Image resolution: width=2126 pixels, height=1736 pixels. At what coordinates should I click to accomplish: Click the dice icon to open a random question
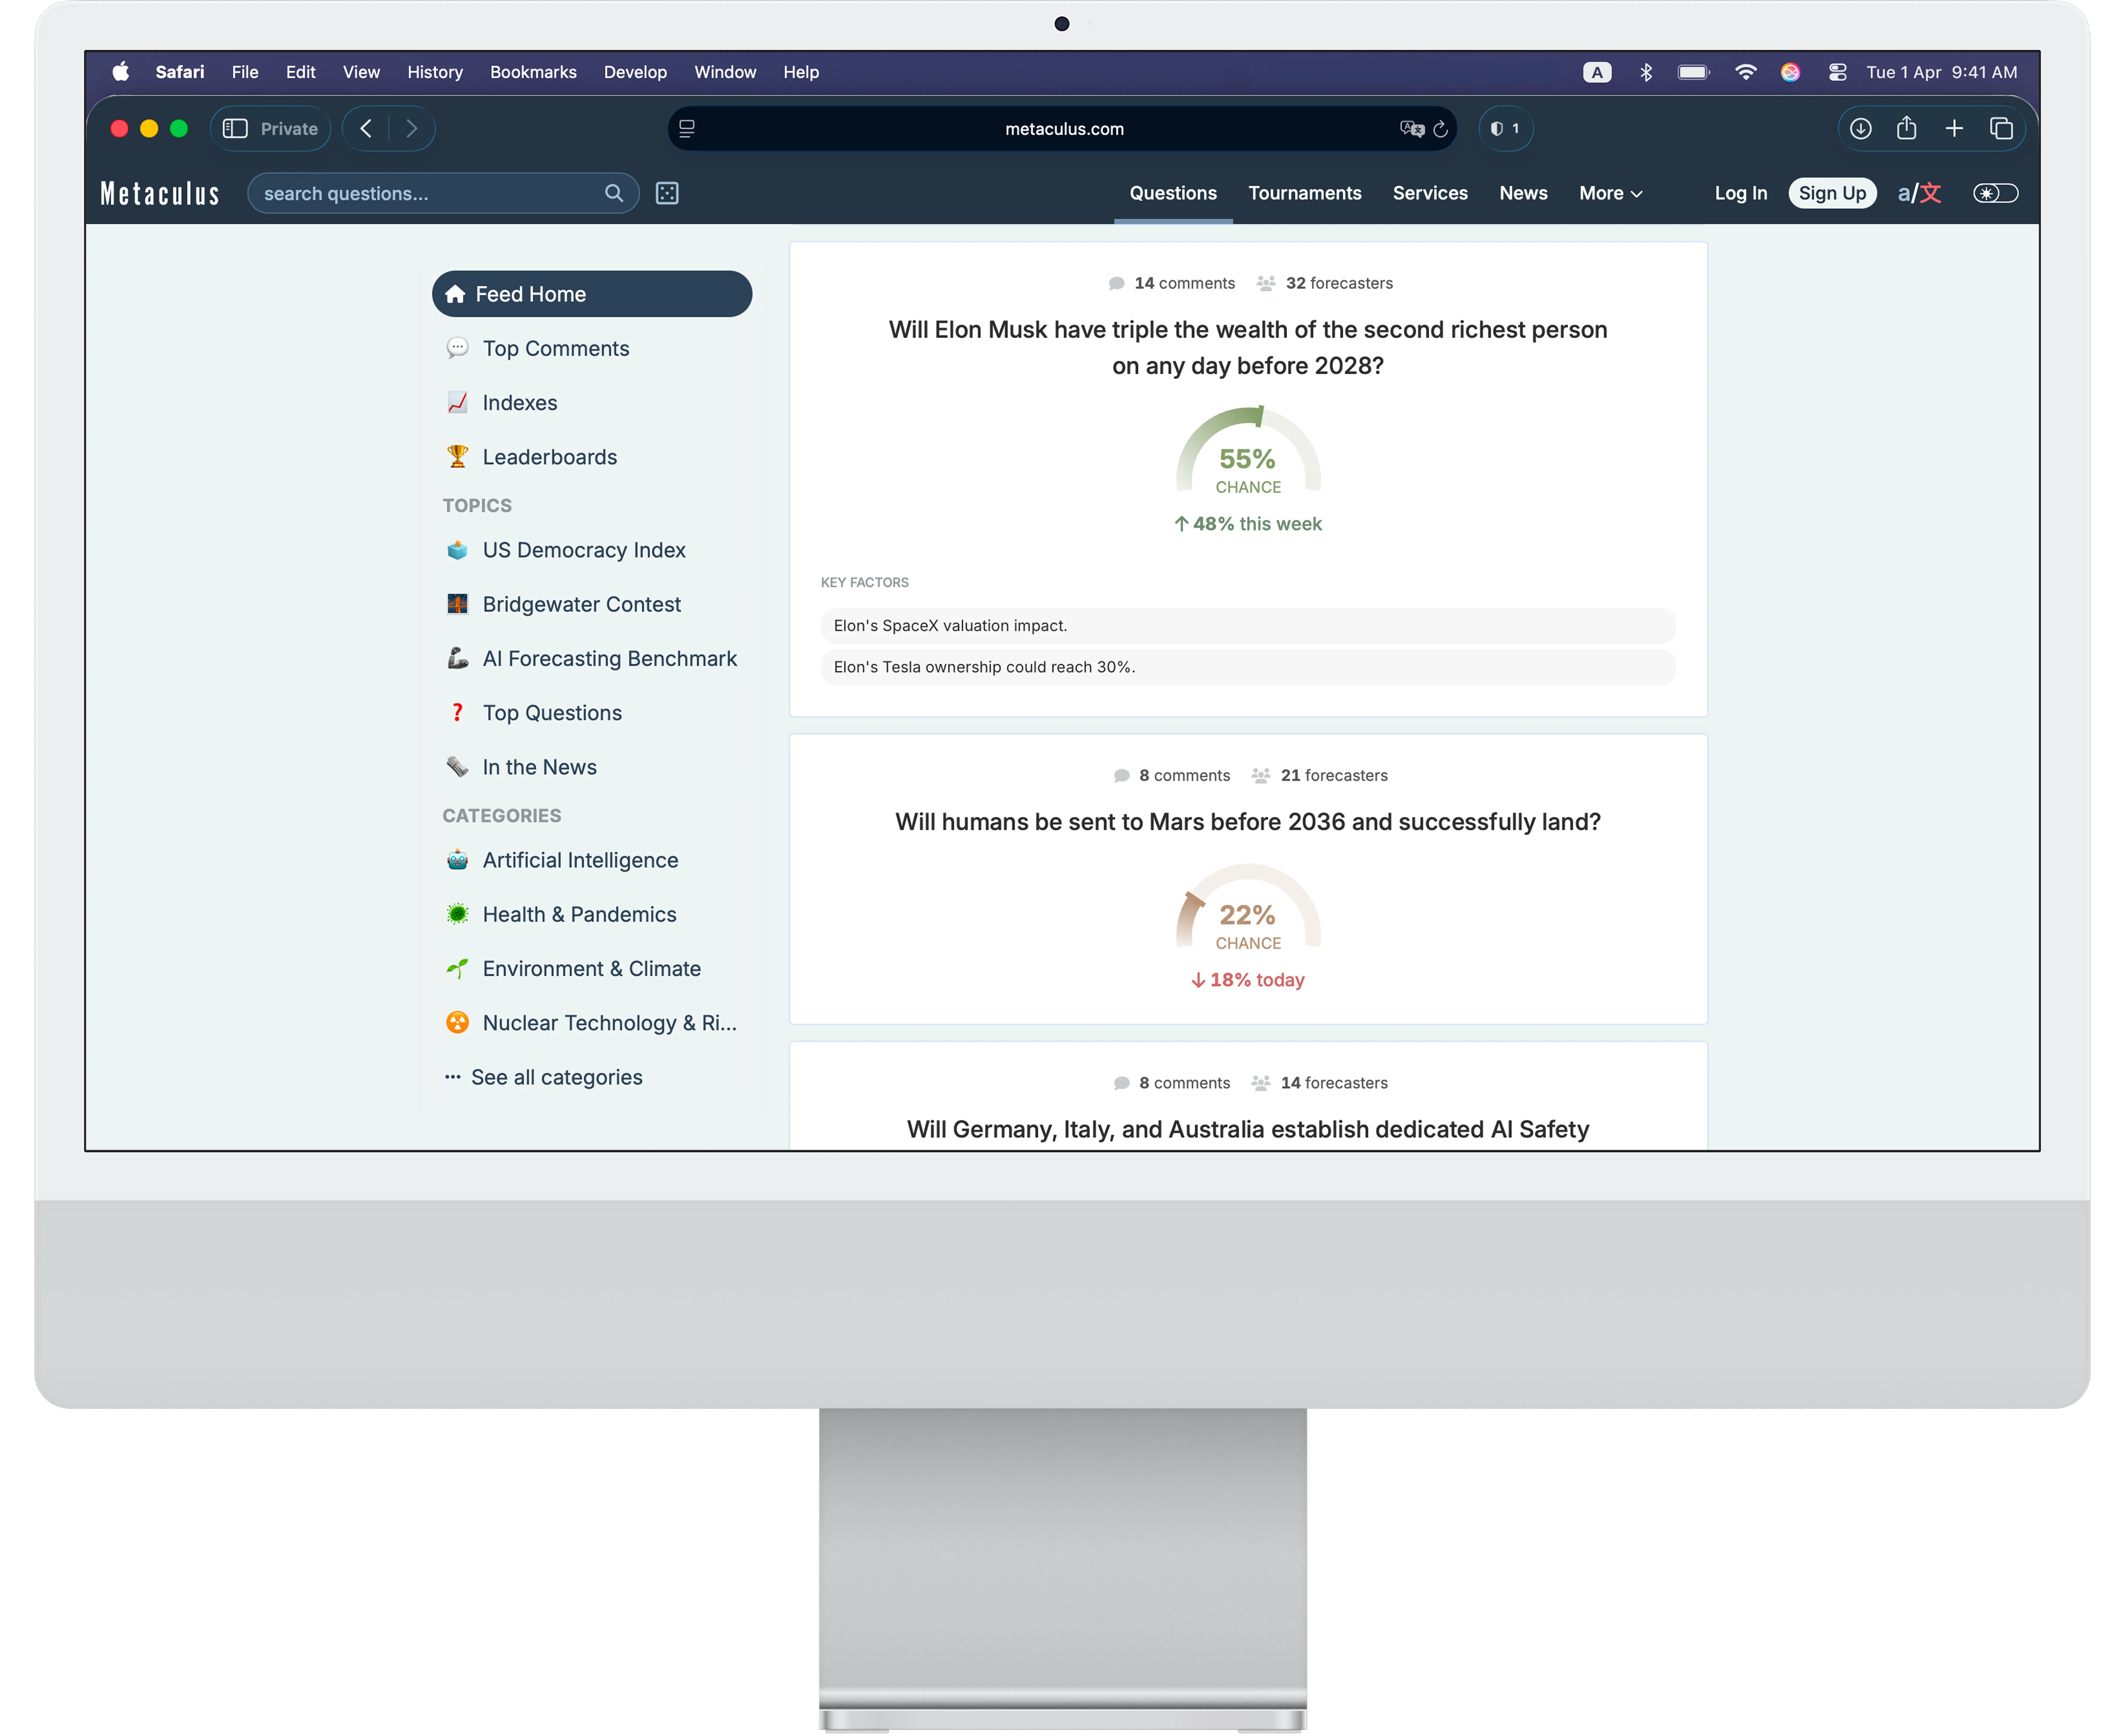(x=667, y=193)
